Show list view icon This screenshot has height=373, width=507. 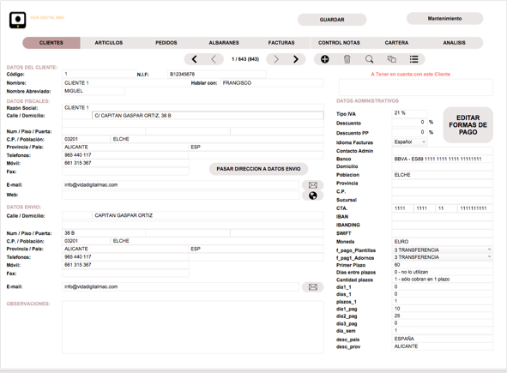click(x=413, y=59)
